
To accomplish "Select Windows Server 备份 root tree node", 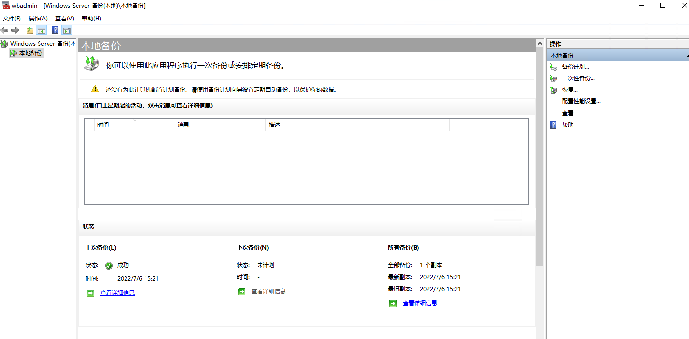I will click(42, 44).
